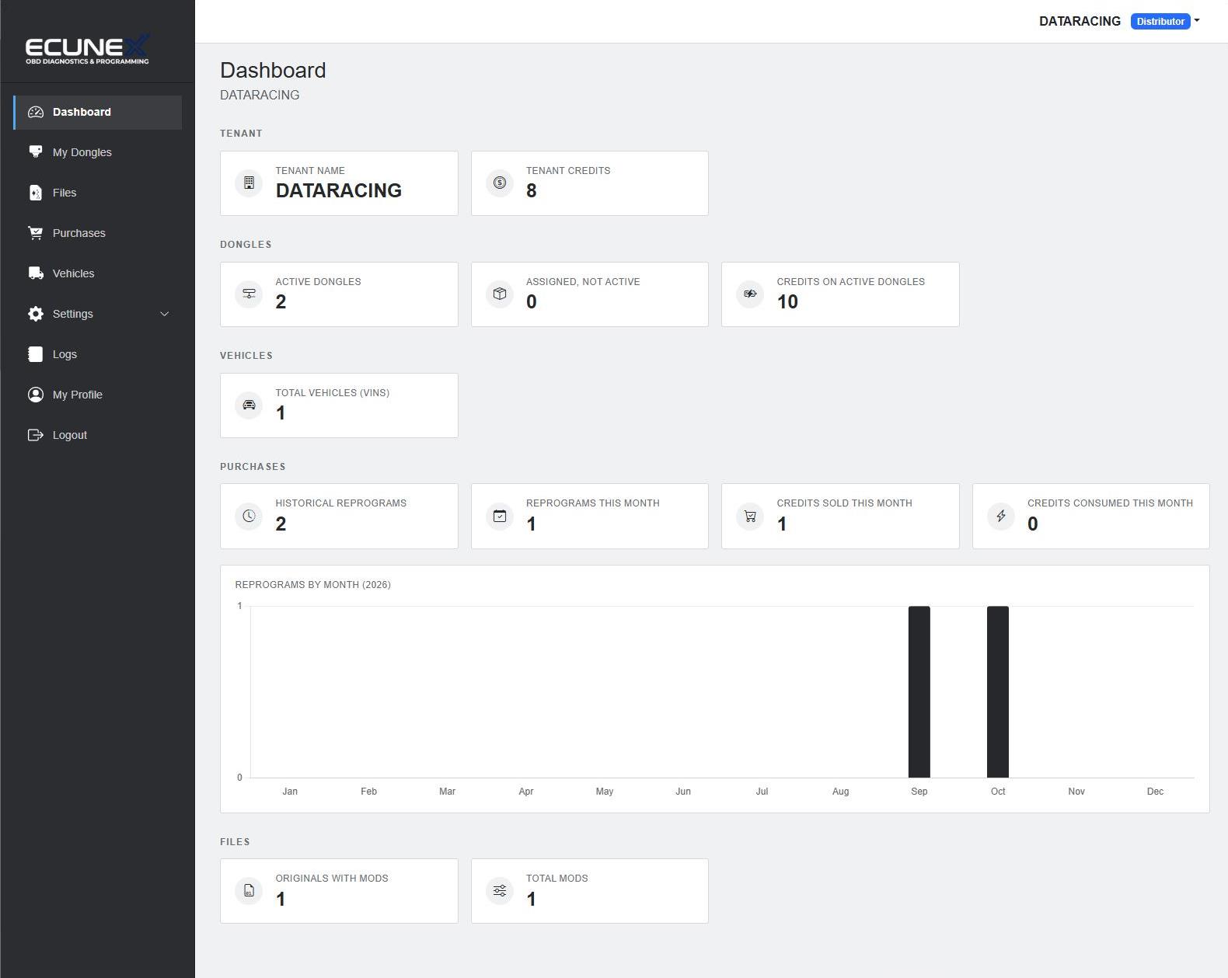Screen dimensions: 1228x978
Task: Click the building icon on Tenant Name card
Action: tap(249, 183)
